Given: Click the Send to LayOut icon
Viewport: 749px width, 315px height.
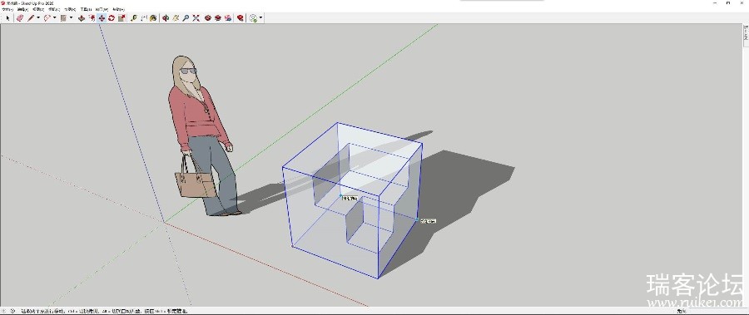Looking at the screenshot, I should pos(228,18).
